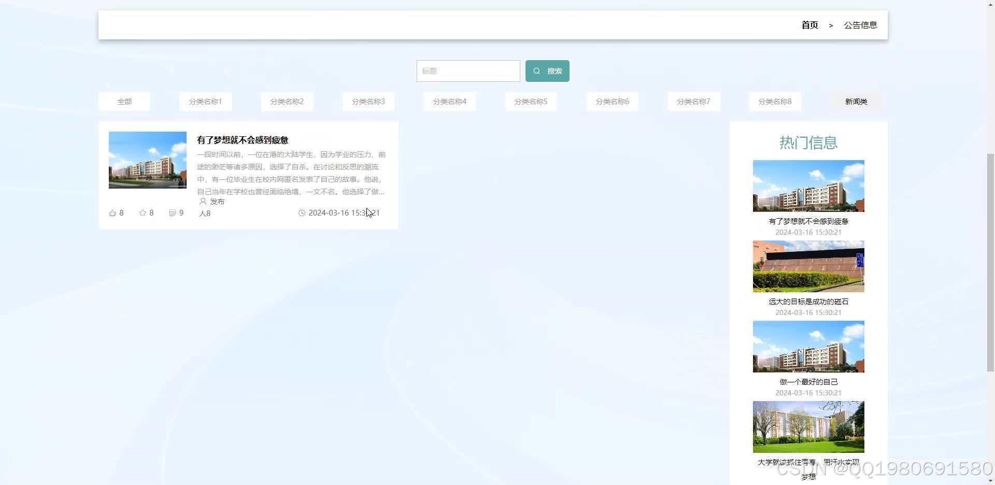This screenshot has height=485, width=995.
Task: Click the magnifier icon in the search button
Action: pos(537,70)
